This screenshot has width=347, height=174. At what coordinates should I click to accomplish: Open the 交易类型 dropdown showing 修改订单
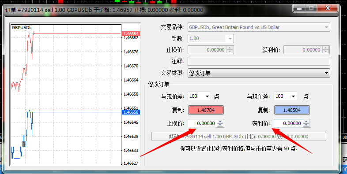(259, 73)
